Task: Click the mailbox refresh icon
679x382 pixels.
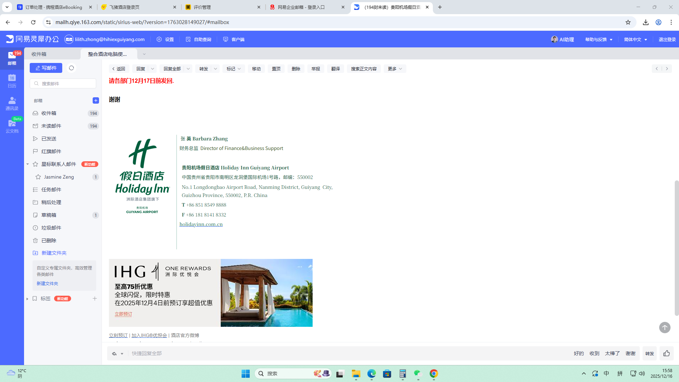Action: coord(71,68)
